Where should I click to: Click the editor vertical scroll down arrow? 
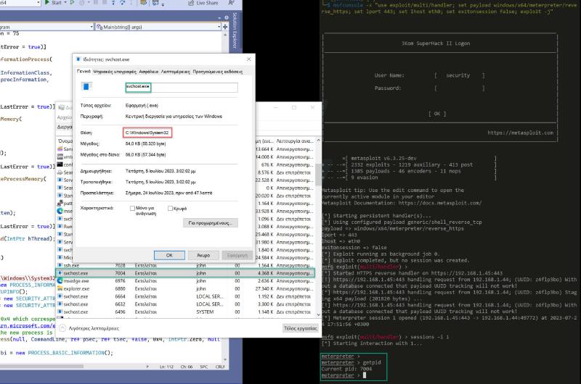(225, 359)
